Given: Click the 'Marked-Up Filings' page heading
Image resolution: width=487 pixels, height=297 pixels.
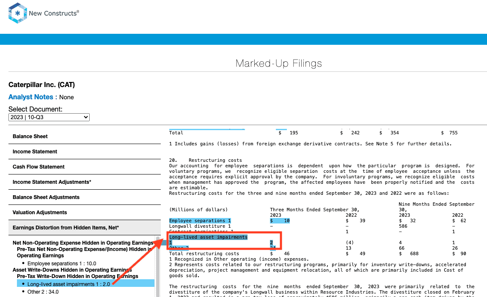Looking at the screenshot, I should click(x=278, y=63).
